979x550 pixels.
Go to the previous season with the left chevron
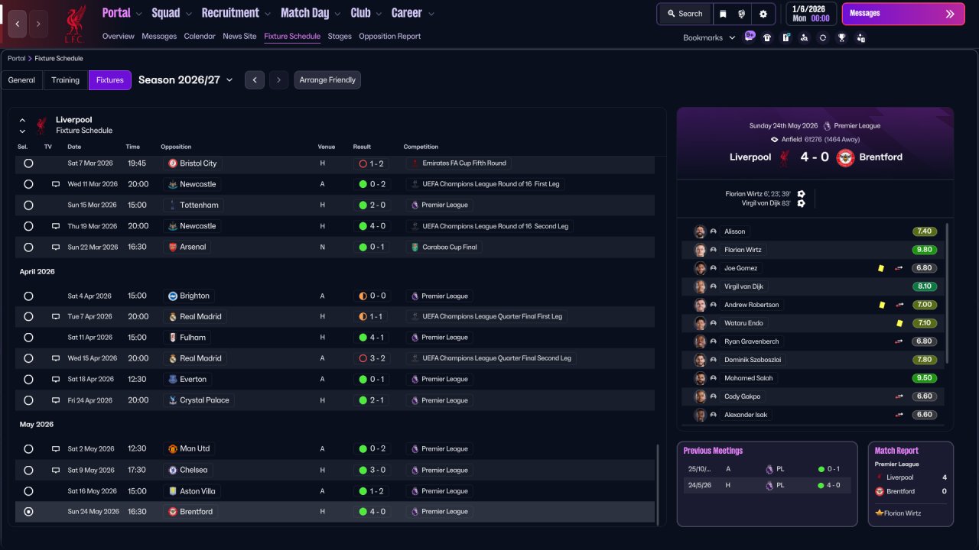pos(255,80)
